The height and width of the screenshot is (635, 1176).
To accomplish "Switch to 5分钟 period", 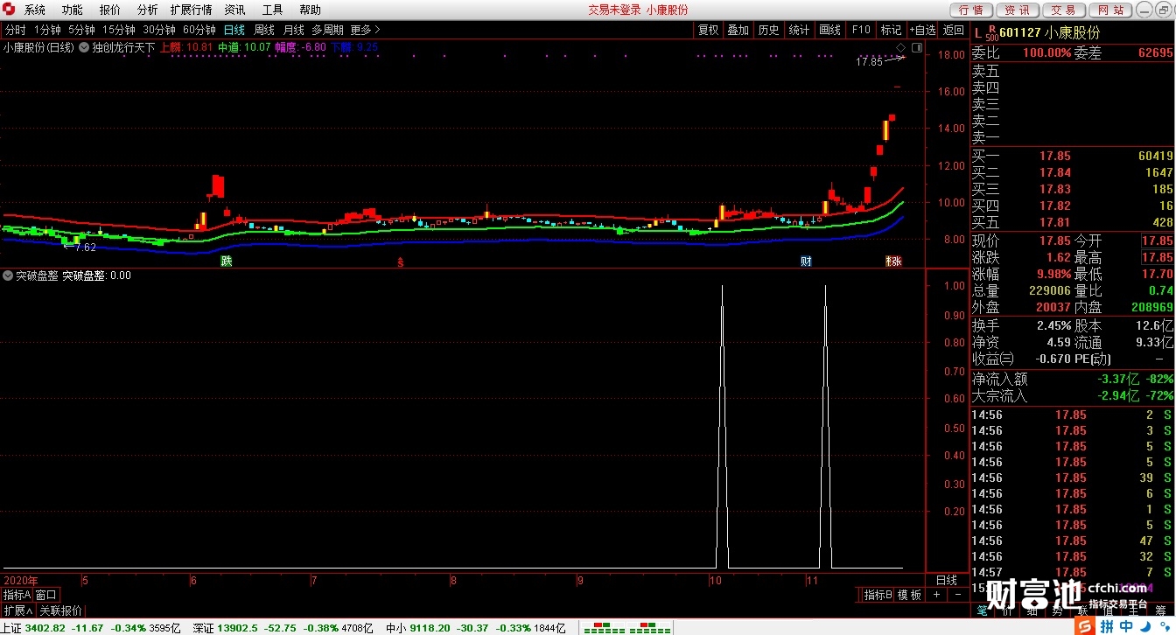I will tap(81, 30).
